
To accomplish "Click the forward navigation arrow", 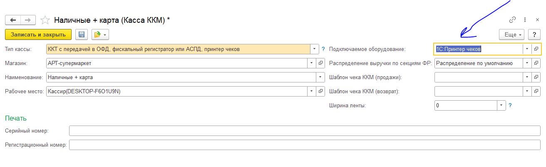I will point(28,20).
